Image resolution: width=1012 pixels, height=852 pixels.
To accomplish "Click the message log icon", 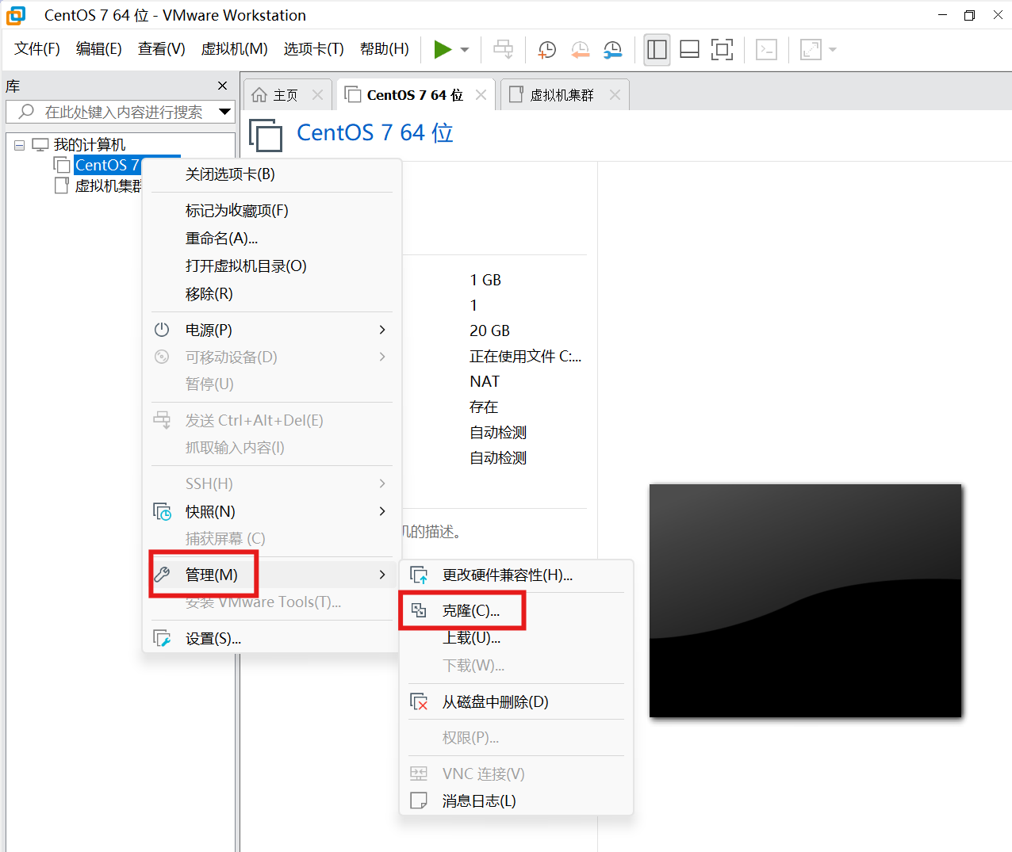I will click(x=419, y=801).
